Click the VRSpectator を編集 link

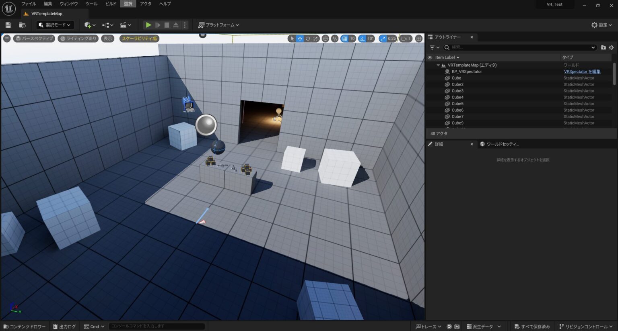(582, 71)
